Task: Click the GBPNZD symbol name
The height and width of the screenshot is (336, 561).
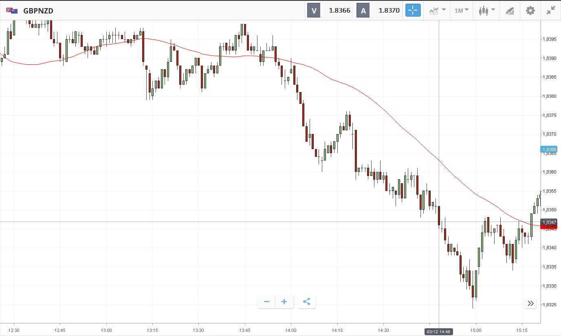Action: (38, 11)
